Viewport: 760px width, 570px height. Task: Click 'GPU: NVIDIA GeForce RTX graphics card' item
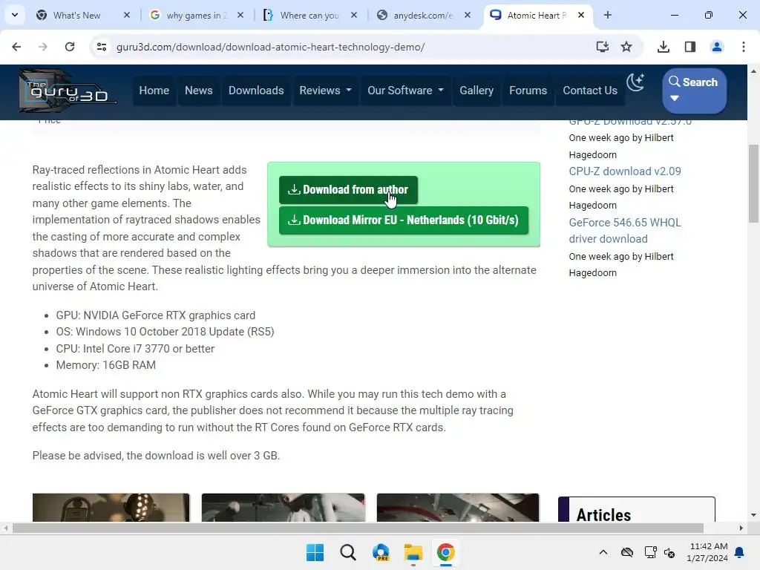156,315
